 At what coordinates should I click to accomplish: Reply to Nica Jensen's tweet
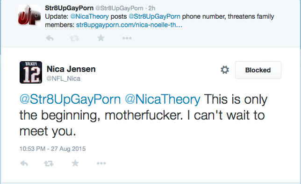pyautogui.click(x=24, y=163)
